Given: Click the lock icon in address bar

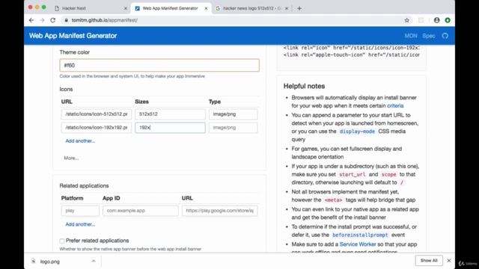Looking at the screenshot, I should 66,20.
